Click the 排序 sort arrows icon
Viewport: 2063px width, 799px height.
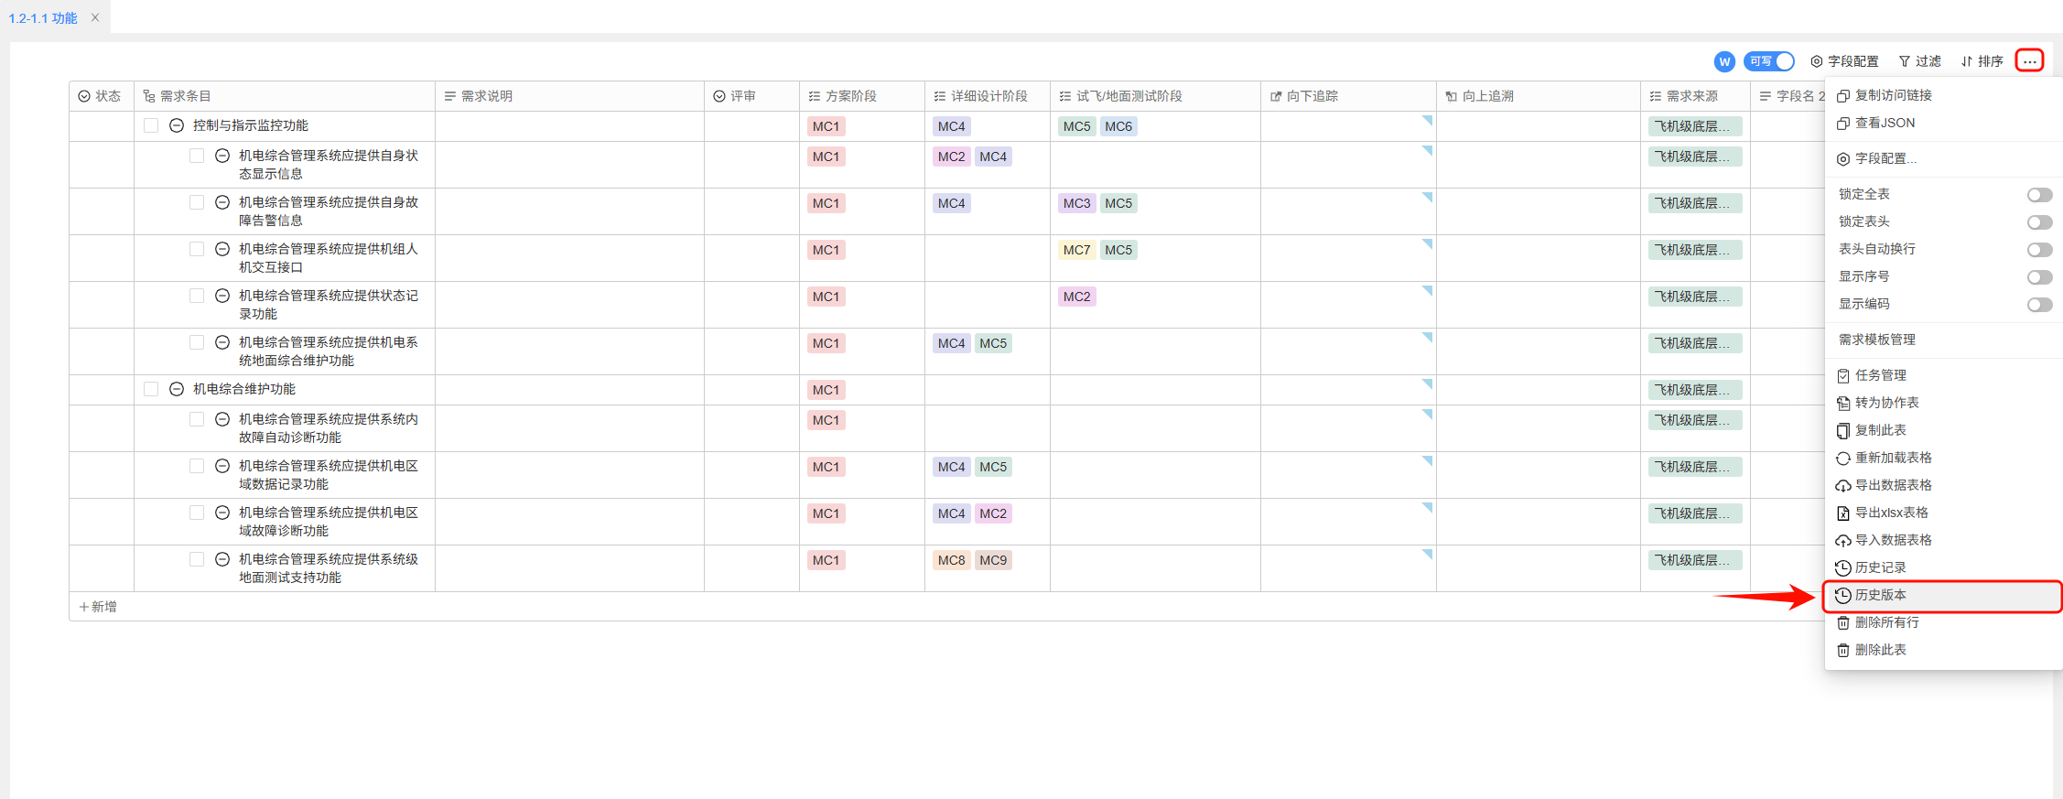tap(1967, 61)
